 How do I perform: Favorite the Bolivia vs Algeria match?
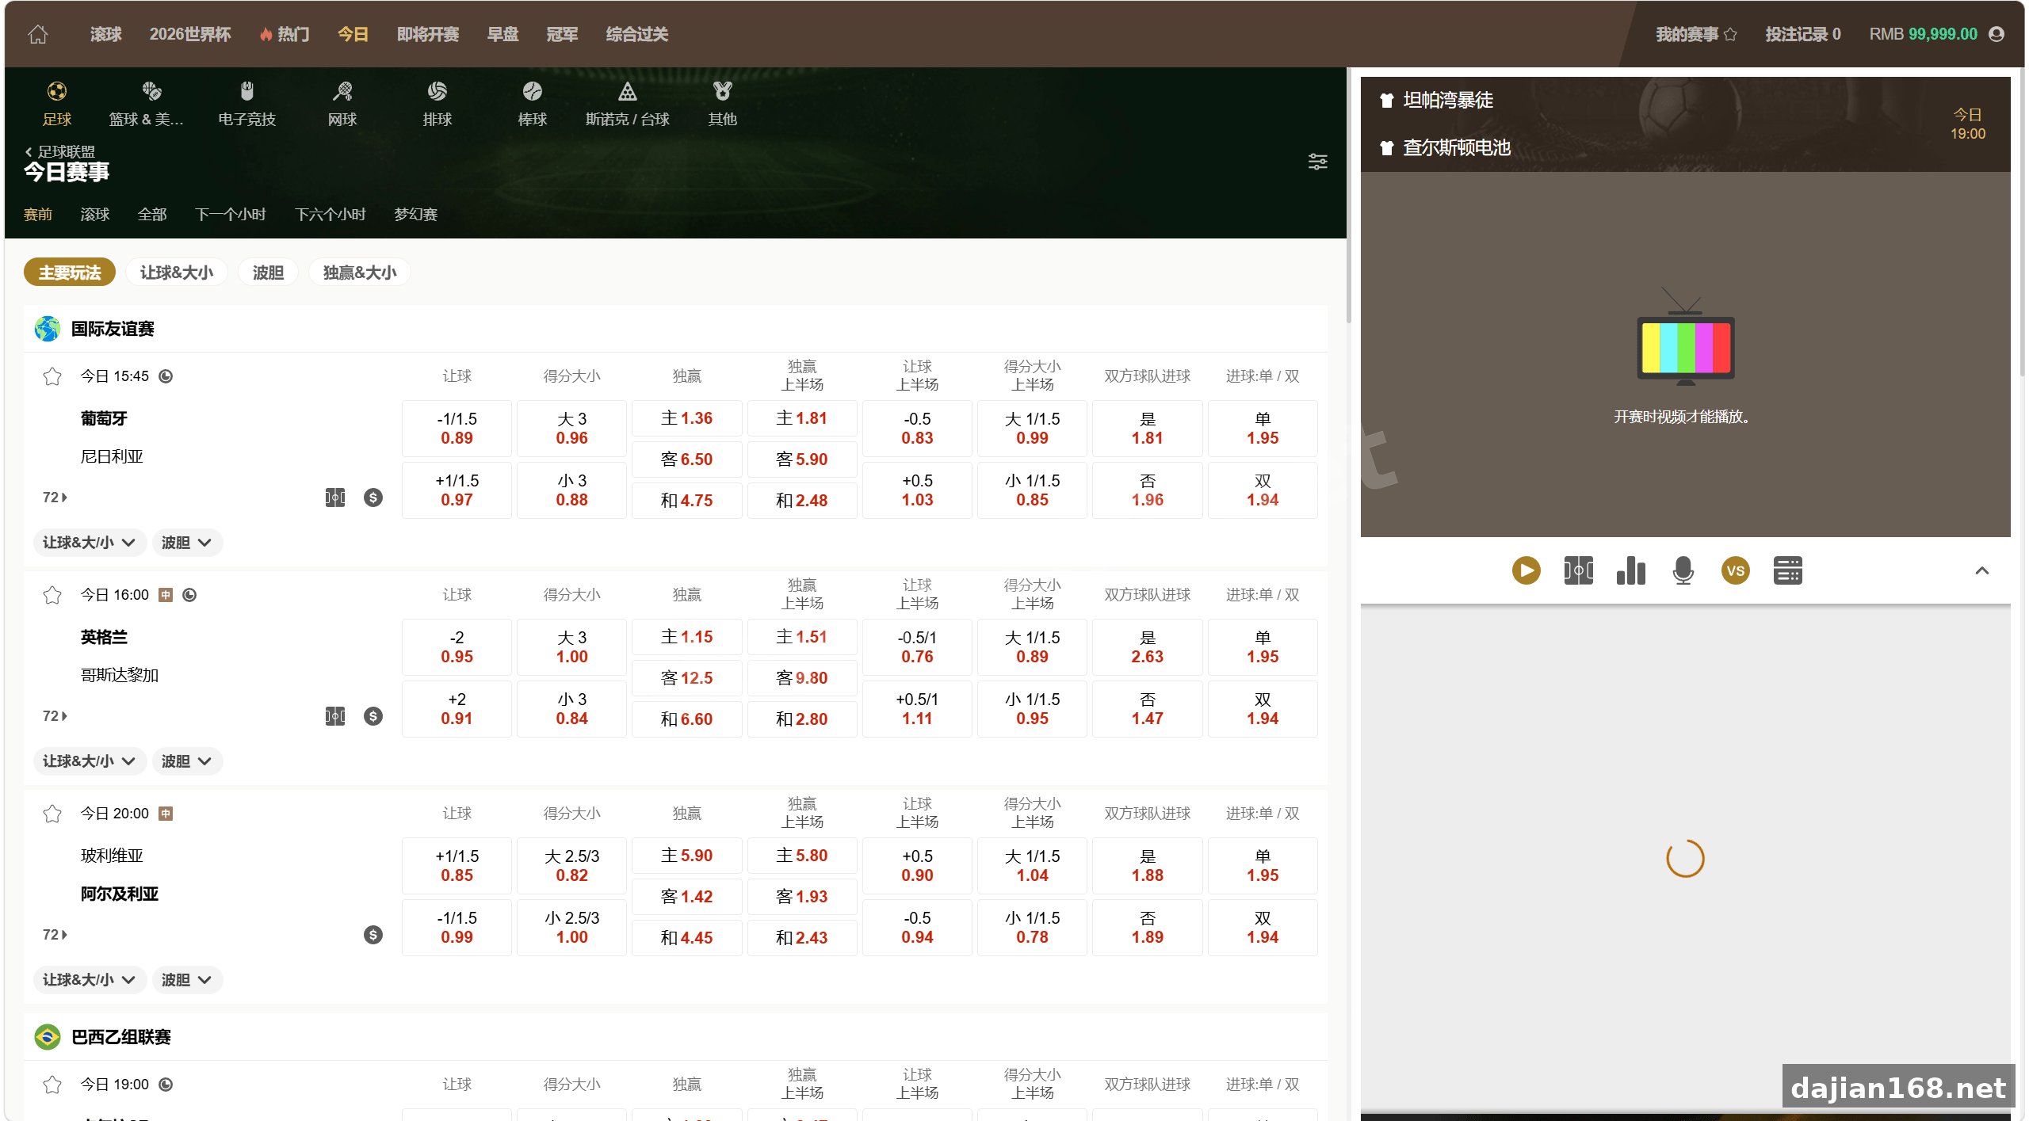click(x=52, y=814)
